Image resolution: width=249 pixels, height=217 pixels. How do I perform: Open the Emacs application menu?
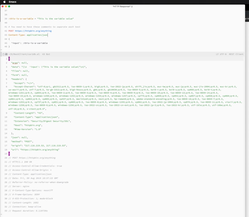click(12, 2)
